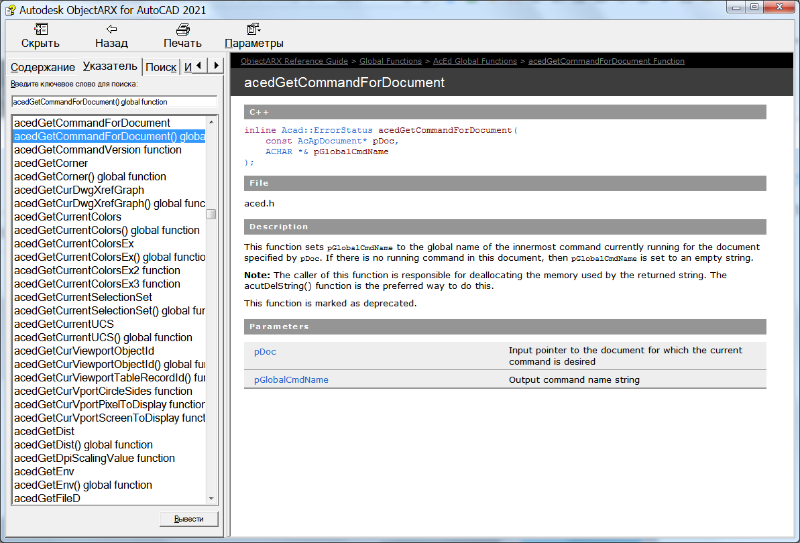Click Acad::ErrorStatus in the code block
The height and width of the screenshot is (543, 800).
tap(327, 131)
